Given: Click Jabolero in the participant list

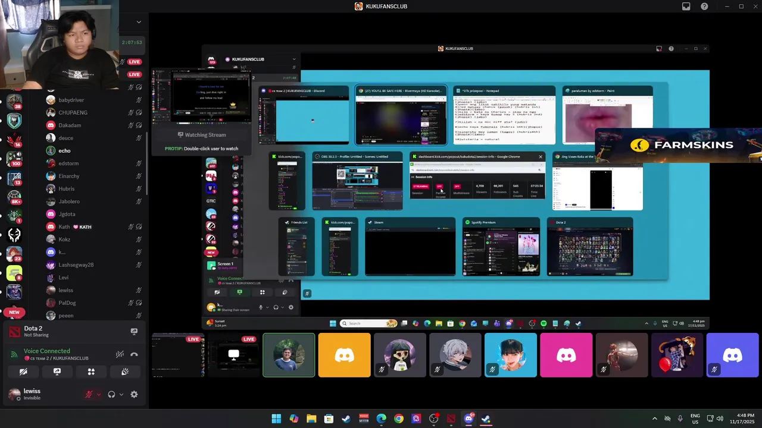Looking at the screenshot, I should click(69, 202).
